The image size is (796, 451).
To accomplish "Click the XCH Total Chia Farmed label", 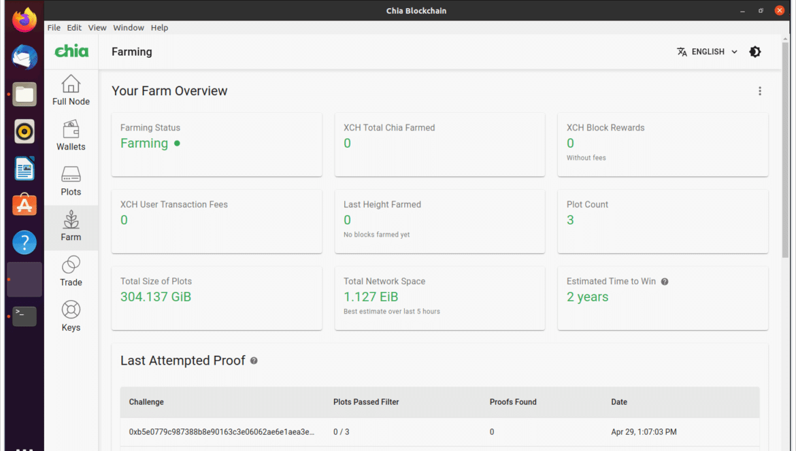I will (389, 128).
